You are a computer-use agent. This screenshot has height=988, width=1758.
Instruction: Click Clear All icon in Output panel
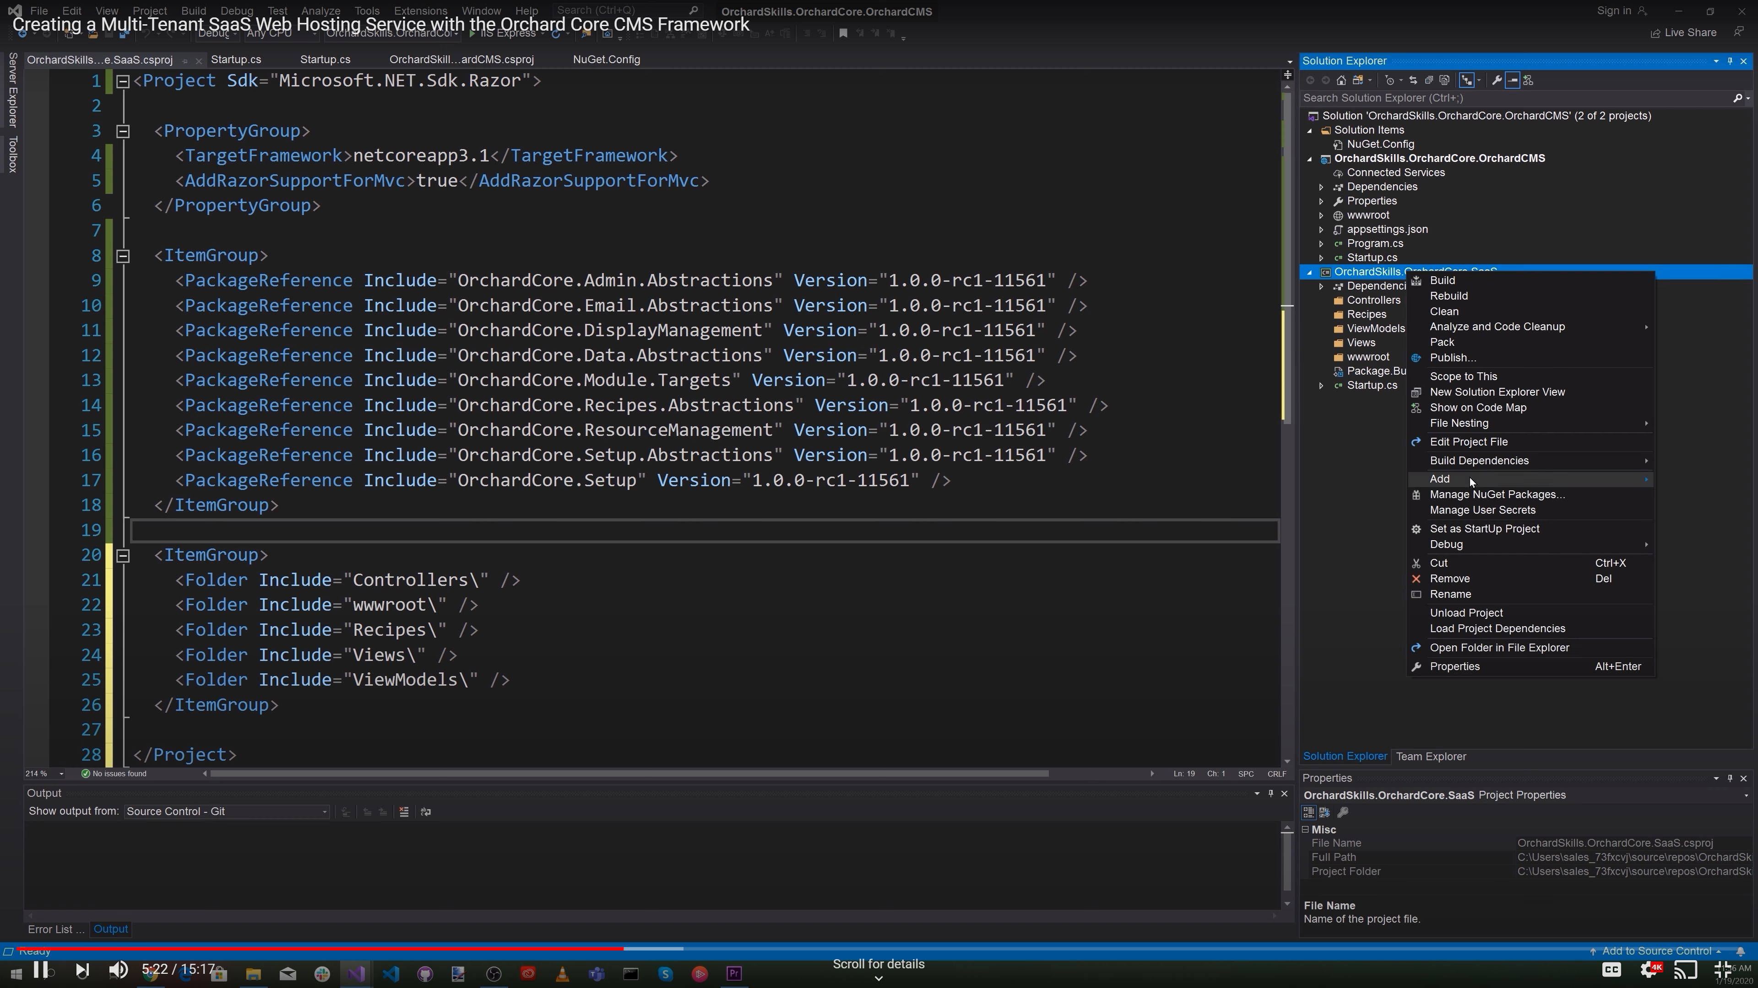click(404, 811)
